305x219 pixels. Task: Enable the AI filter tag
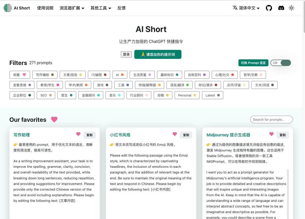[120, 75]
